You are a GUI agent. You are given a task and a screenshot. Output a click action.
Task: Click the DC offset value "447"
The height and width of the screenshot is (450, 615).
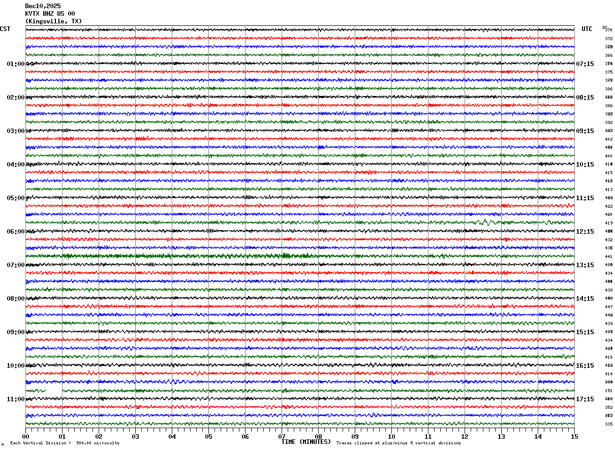608,307
